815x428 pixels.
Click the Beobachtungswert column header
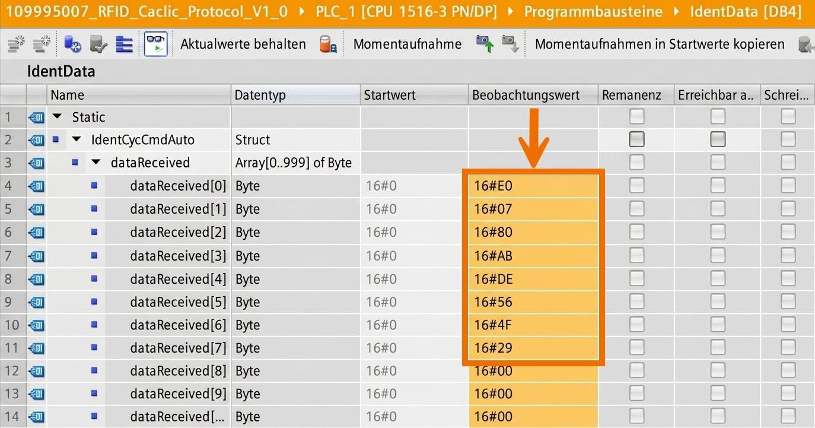pos(533,95)
